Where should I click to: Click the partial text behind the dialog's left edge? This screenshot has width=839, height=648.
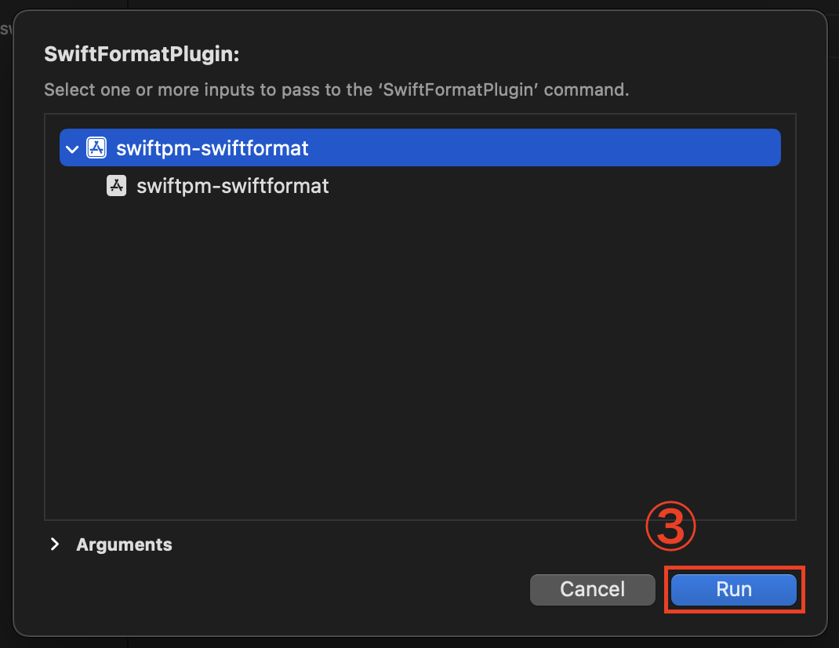point(5,29)
